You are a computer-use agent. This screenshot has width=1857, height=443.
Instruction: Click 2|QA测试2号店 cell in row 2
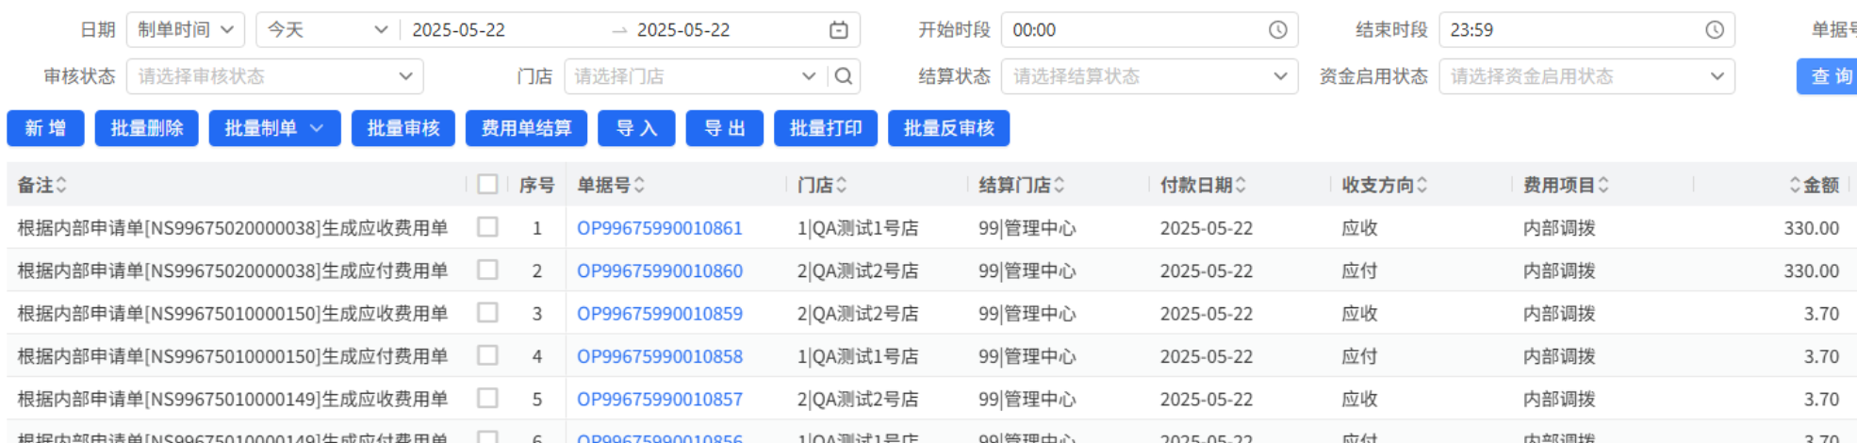(x=858, y=271)
